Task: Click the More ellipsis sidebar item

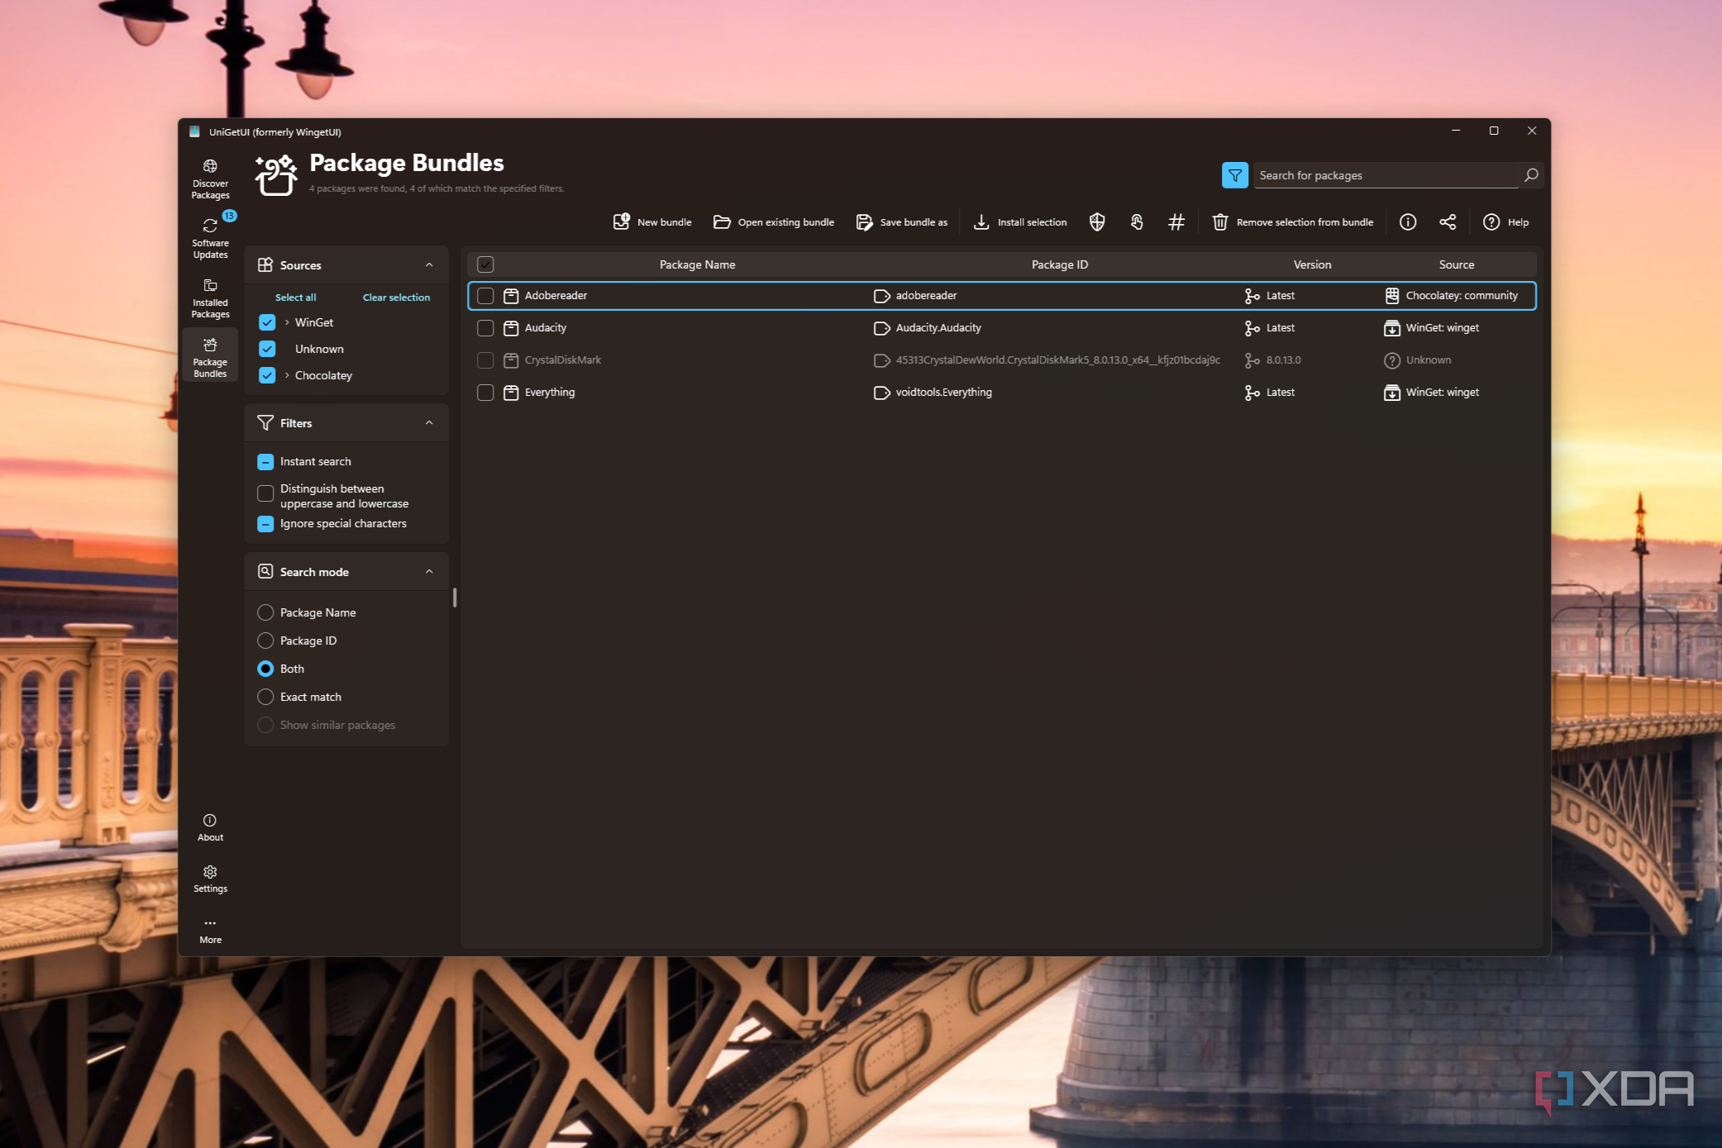Action: [x=210, y=930]
